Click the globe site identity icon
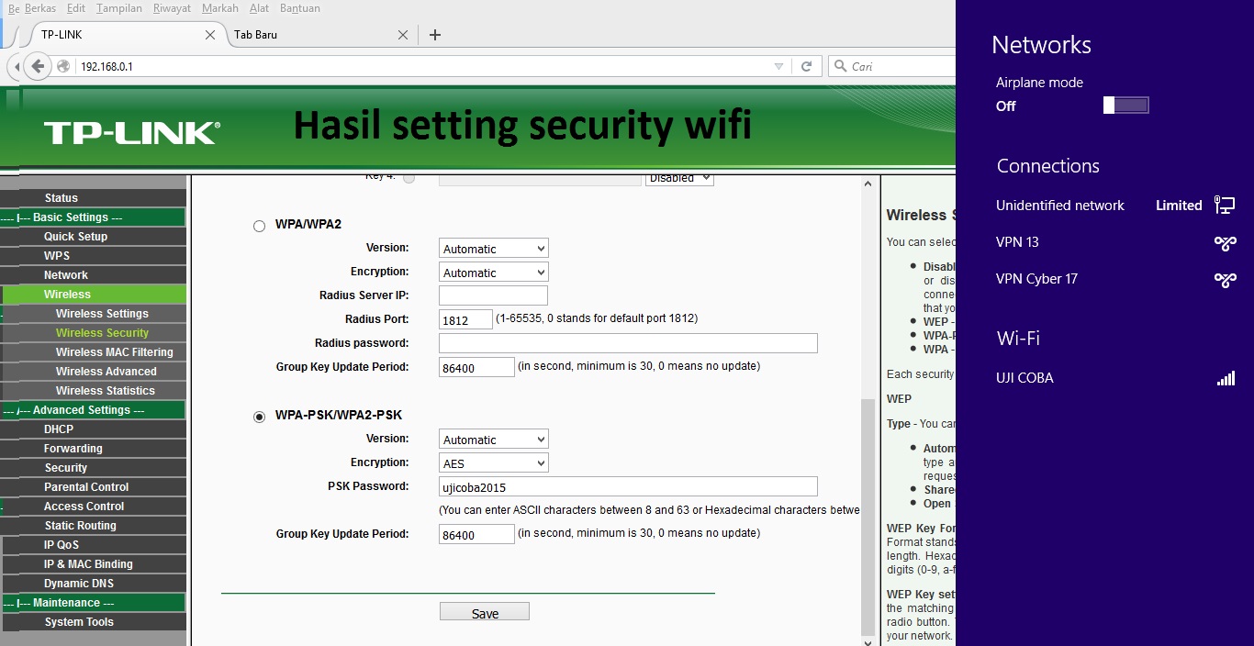Screen dimensions: 1254x646 coord(63,66)
